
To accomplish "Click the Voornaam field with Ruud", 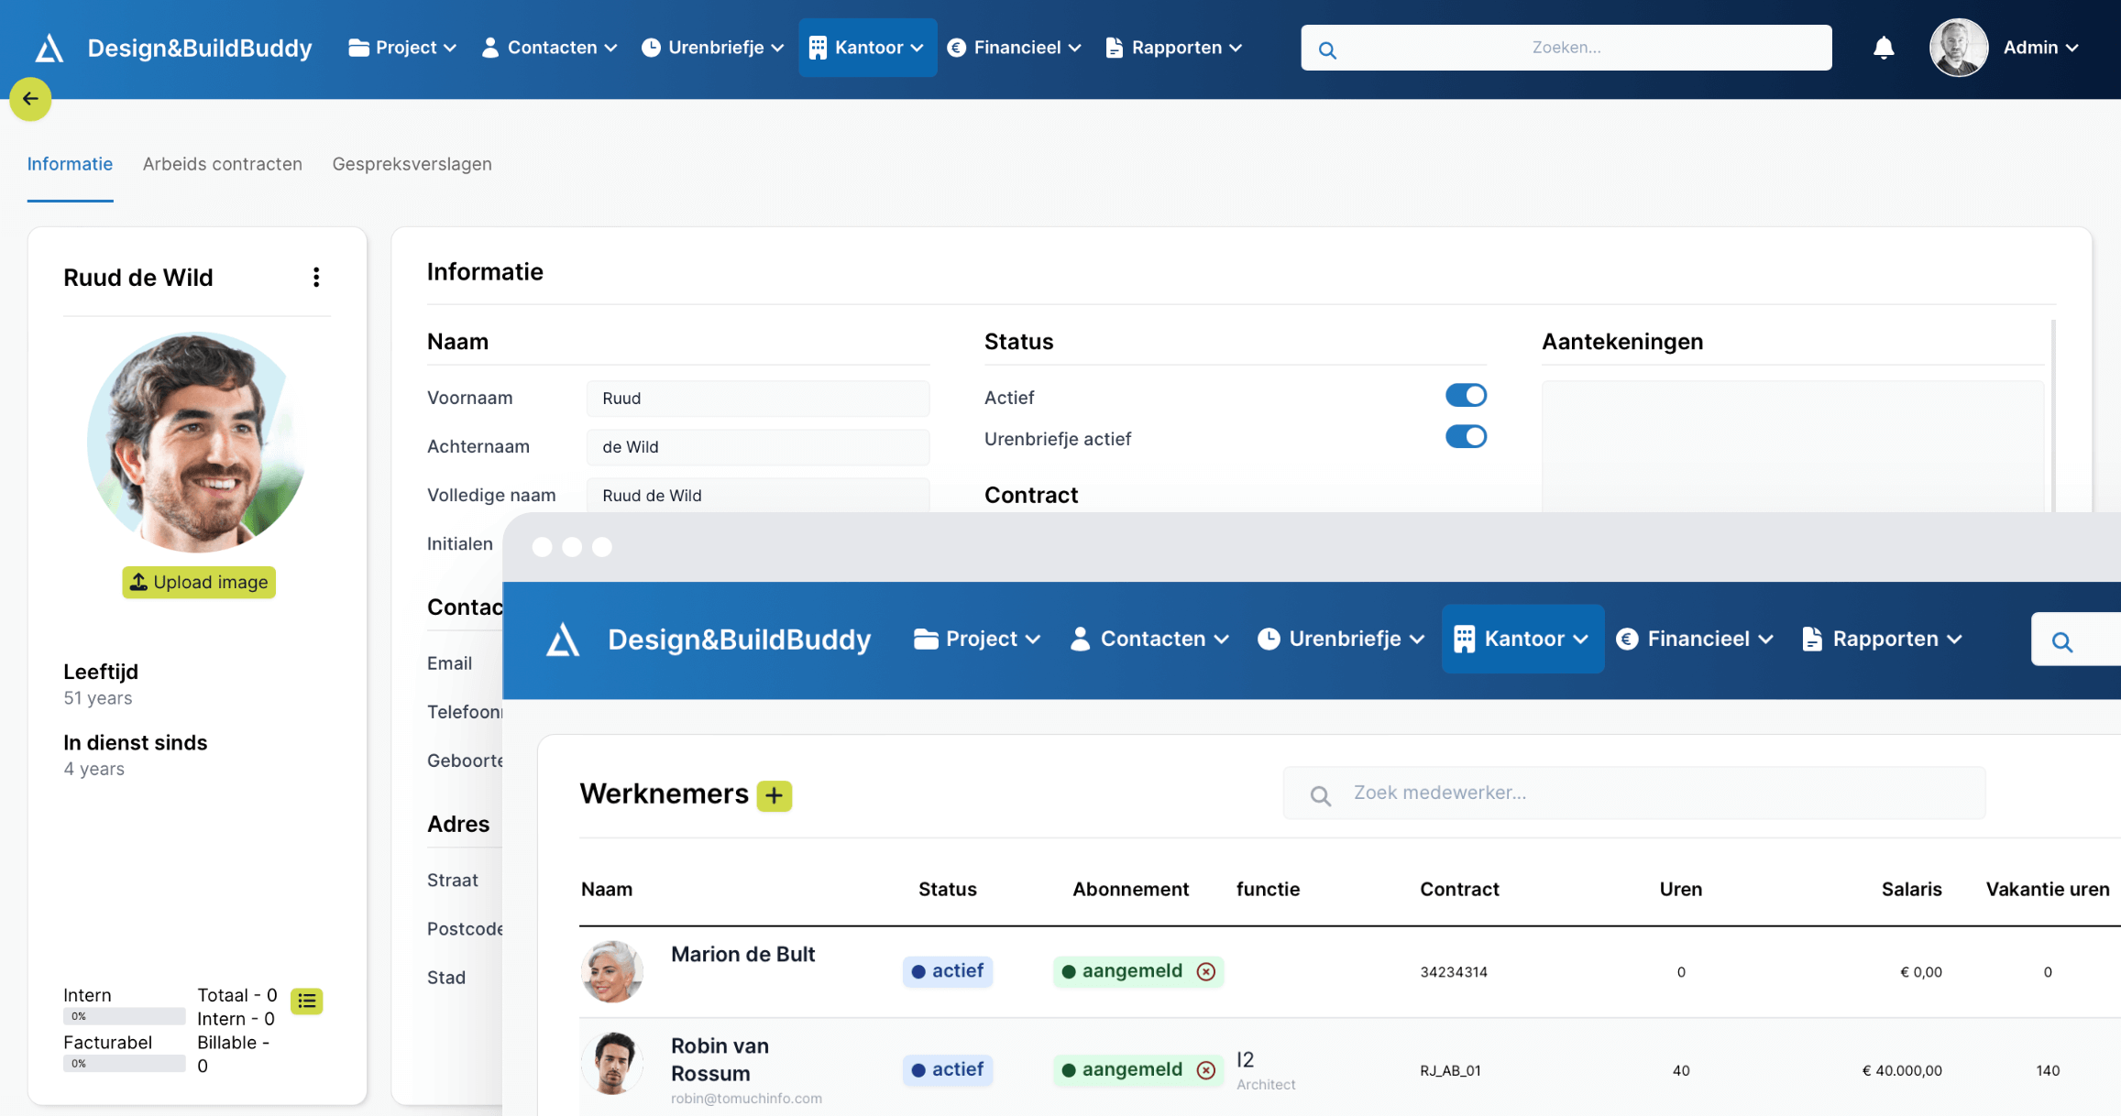I will coord(758,399).
